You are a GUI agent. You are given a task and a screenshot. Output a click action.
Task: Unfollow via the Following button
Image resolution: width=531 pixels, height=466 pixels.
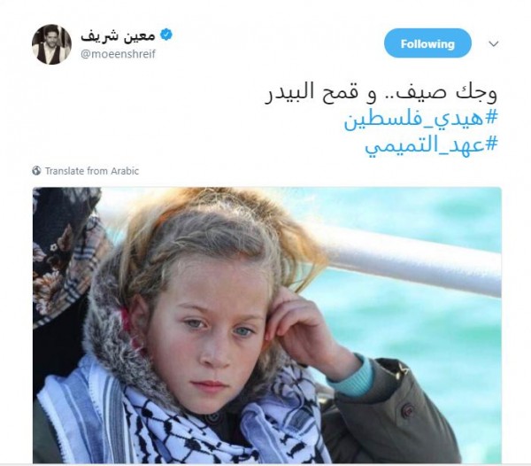(x=427, y=43)
